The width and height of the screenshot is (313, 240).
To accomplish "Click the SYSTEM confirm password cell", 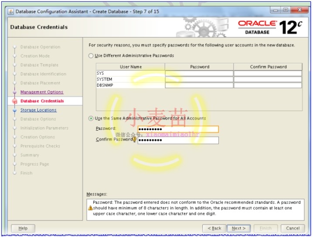I will (268, 79).
